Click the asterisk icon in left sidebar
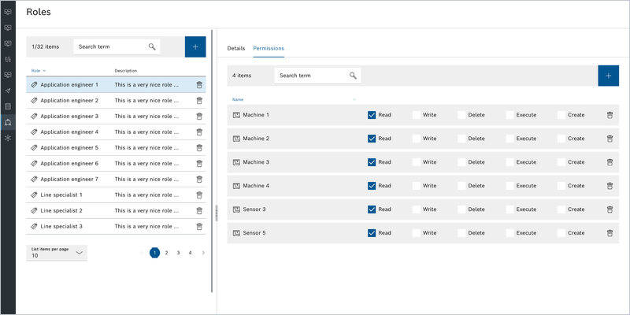The image size is (630, 315). coord(8,138)
